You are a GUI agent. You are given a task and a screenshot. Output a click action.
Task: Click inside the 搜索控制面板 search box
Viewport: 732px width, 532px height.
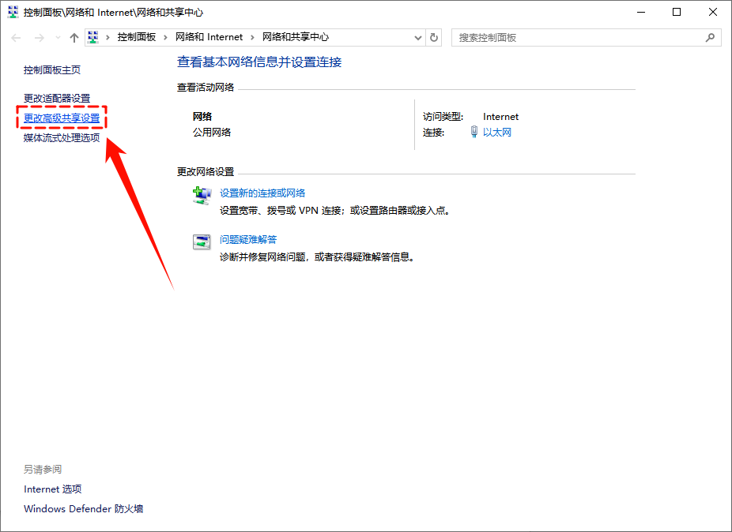point(553,37)
